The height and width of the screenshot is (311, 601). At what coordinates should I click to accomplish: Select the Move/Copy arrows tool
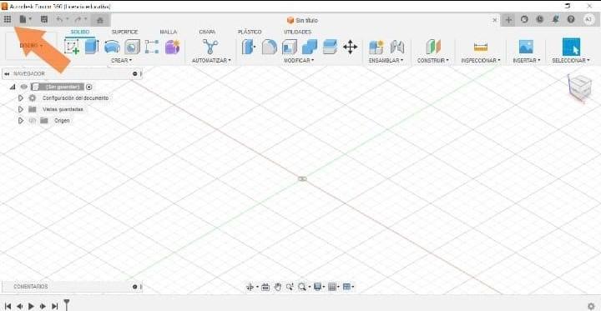pyautogui.click(x=350, y=48)
